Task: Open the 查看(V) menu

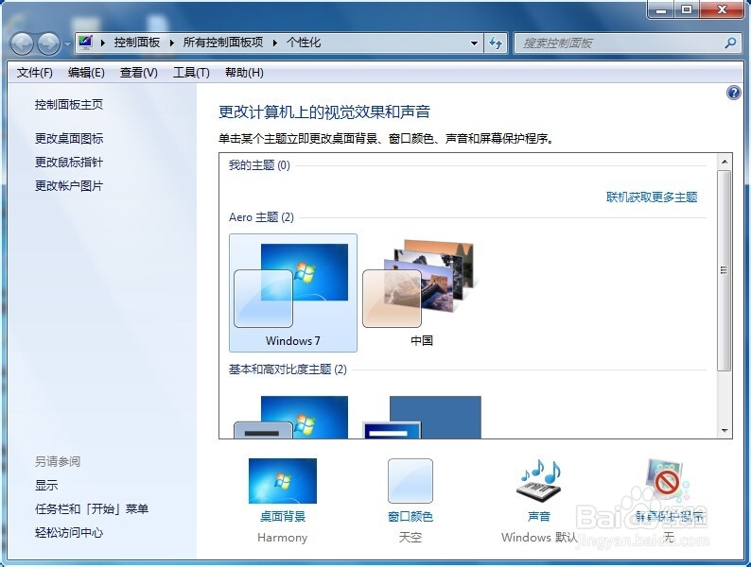Action: [x=138, y=73]
